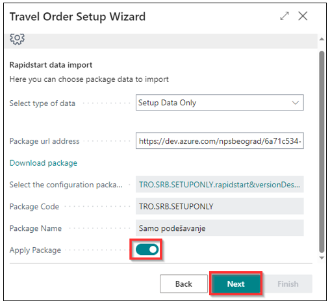Image resolution: width=330 pixels, height=305 pixels.
Task: Click the Select type of data label
Action: coord(42,103)
